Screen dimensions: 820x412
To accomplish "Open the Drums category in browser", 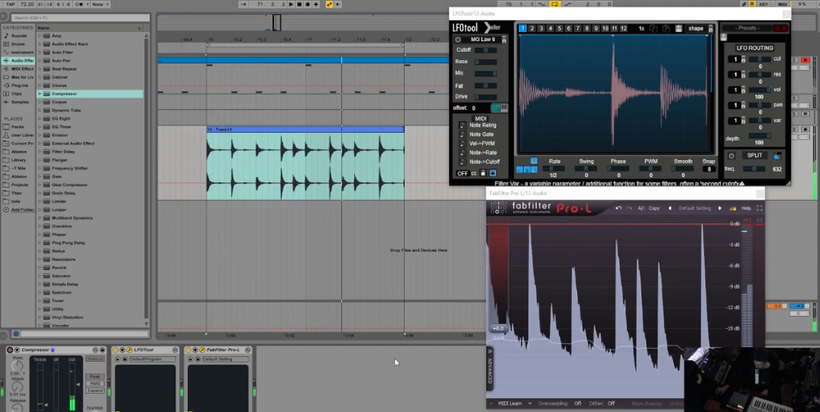I will coord(18,43).
